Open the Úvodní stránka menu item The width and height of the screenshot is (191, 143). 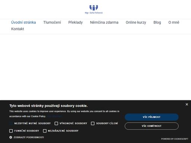[24, 22]
